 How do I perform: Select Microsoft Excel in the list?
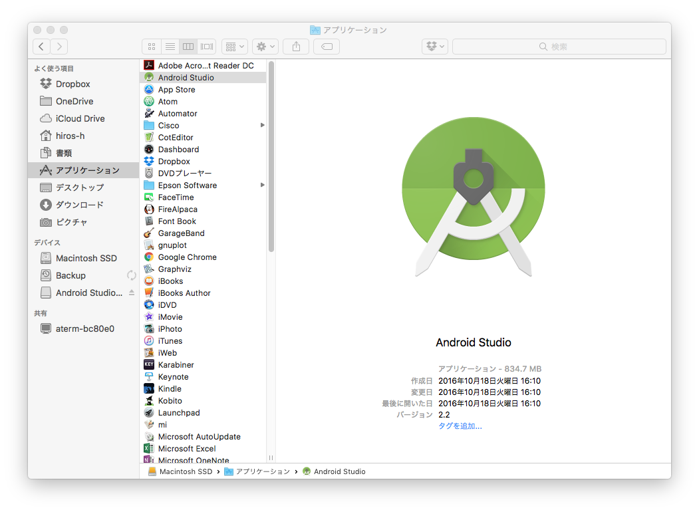[204, 449]
